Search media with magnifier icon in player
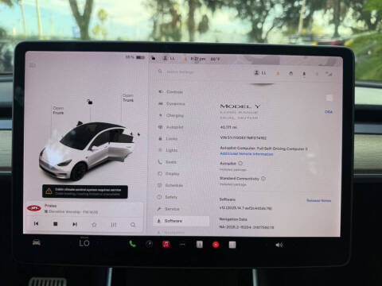382x286 pixels. point(133,225)
